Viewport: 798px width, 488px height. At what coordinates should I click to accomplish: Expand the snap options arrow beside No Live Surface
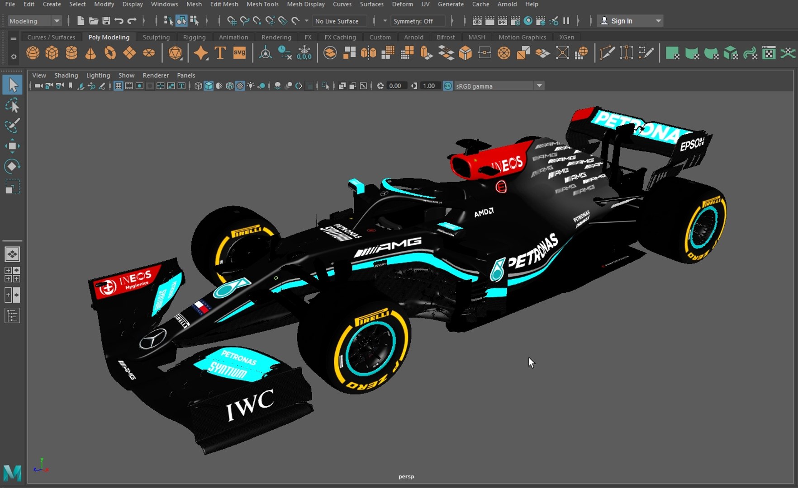[x=307, y=21]
